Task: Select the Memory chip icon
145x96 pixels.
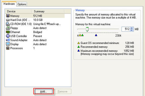Action: click(x=8, y=16)
